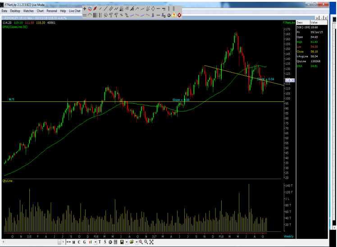Click the 96.75 horizontal line label
Image resolution: width=337 pixels, height=247 pixels.
tap(11, 99)
